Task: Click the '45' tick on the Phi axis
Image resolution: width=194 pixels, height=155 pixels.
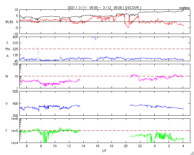Action: (x=16, y=61)
